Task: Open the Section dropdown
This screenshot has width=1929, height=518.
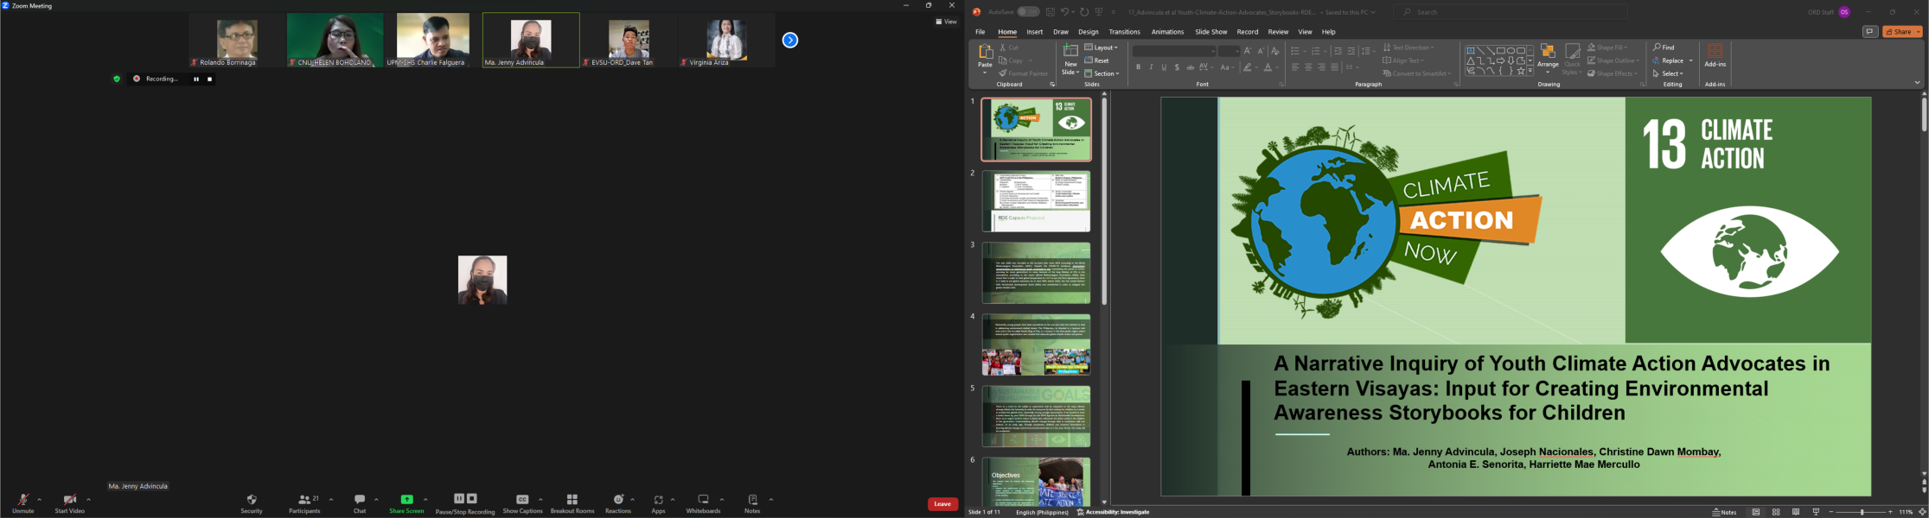Action: coord(1102,73)
